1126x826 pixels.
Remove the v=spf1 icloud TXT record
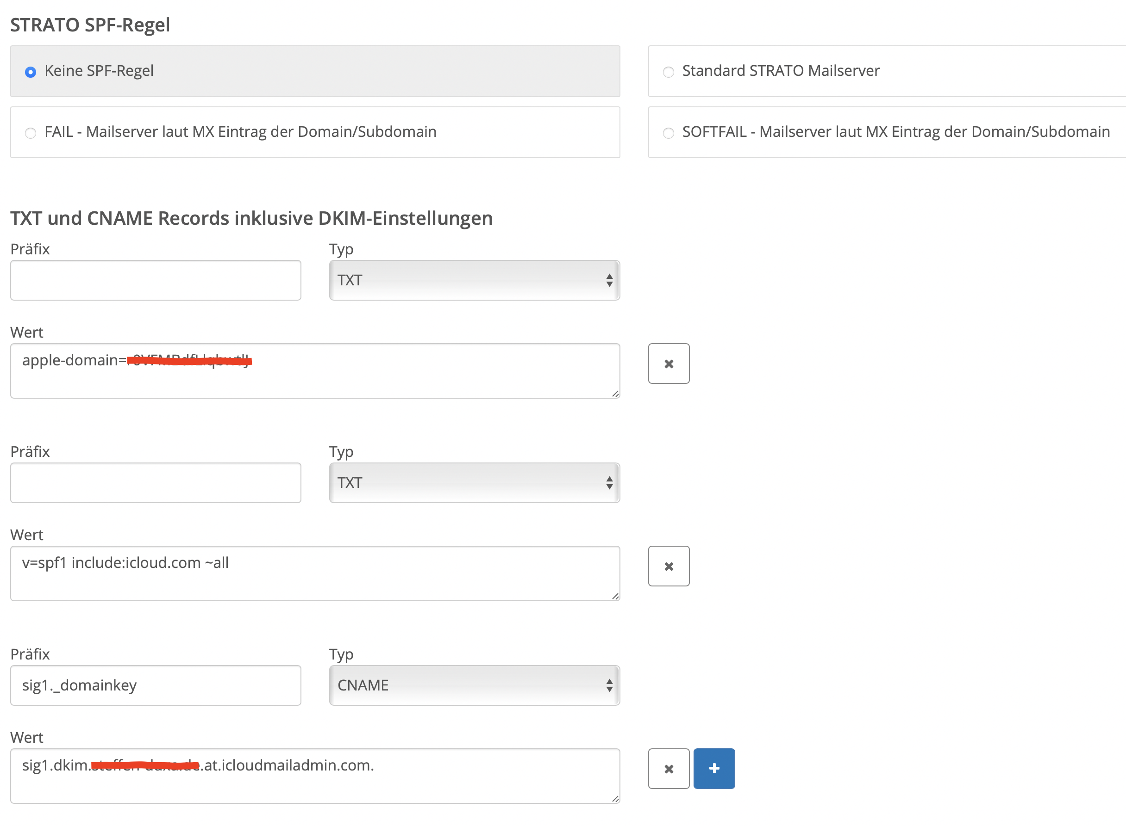[669, 566]
